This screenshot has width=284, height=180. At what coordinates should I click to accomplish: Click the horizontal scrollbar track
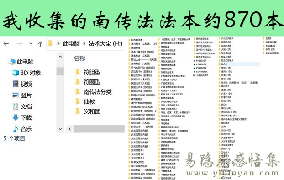point(99,129)
